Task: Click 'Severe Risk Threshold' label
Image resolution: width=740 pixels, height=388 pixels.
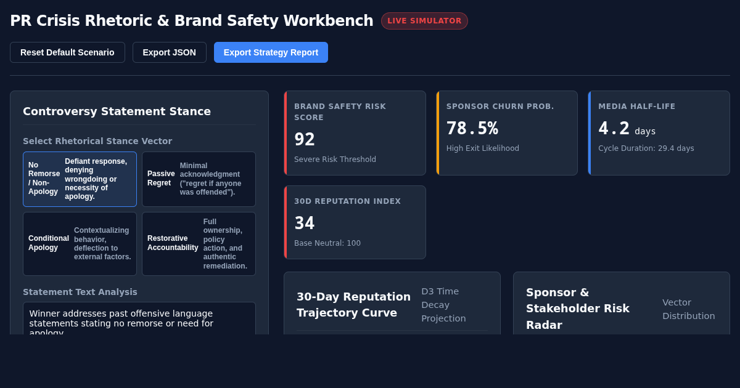Action: (335, 160)
